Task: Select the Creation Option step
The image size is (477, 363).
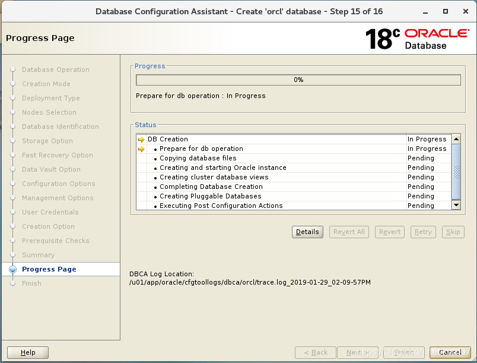Action: [48, 226]
